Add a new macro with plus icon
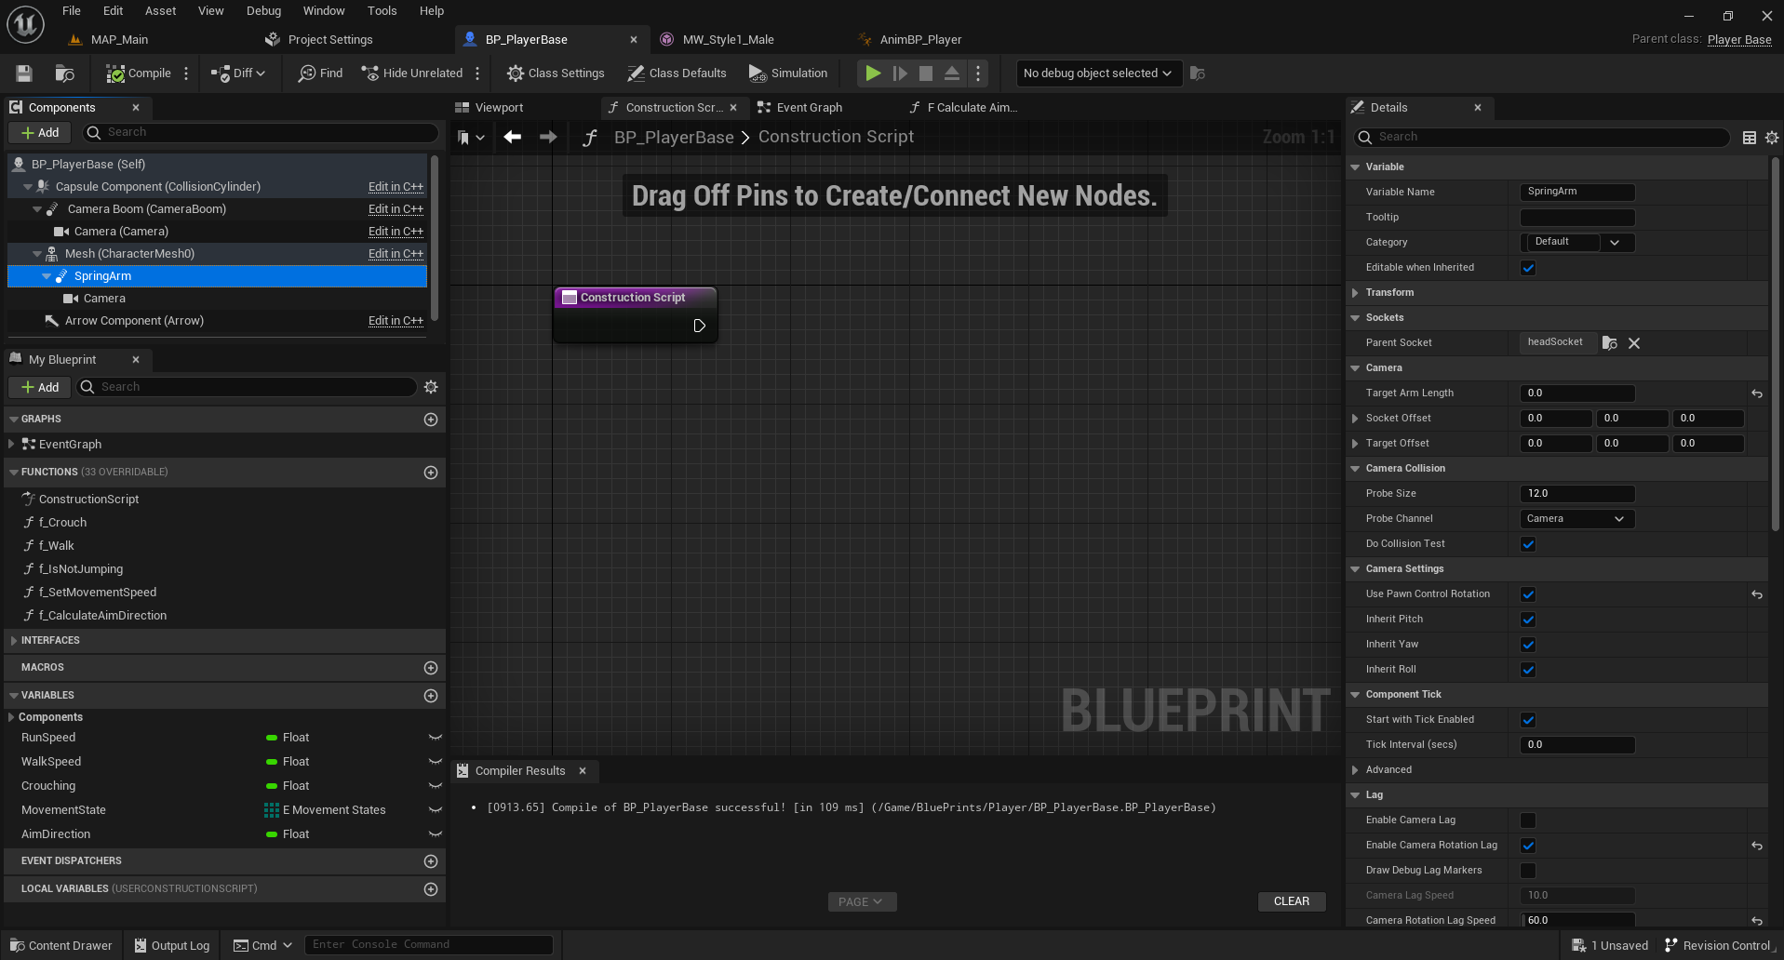The image size is (1784, 960). pyautogui.click(x=431, y=668)
